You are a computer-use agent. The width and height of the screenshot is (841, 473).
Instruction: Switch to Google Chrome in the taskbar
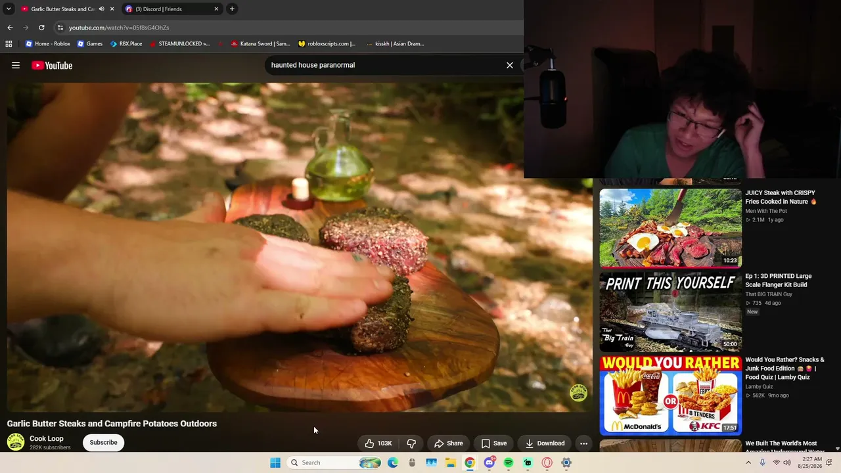pos(470,462)
